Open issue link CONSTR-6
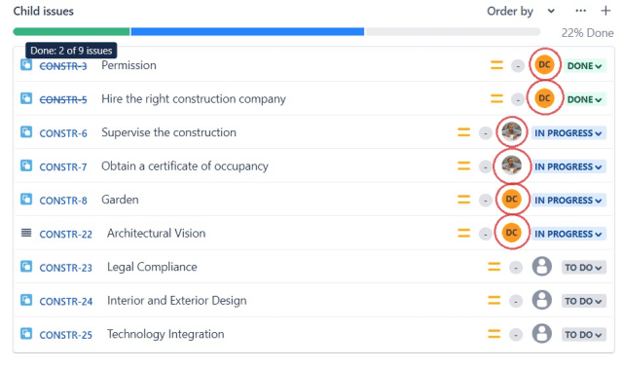This screenshot has height=367, width=623. 62,133
